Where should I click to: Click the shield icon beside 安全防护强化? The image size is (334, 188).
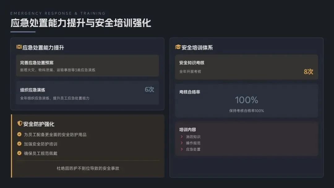click(20, 124)
